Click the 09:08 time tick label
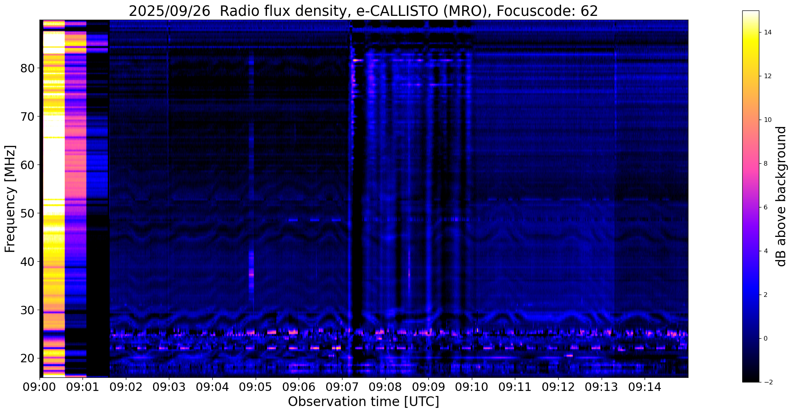The width and height of the screenshot is (793, 413). [x=385, y=387]
